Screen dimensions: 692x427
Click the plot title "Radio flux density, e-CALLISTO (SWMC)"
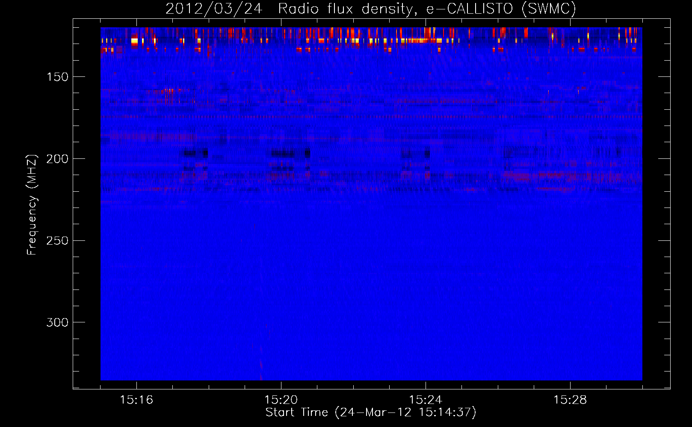427,9
